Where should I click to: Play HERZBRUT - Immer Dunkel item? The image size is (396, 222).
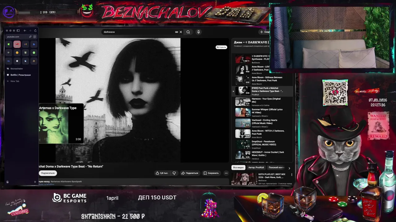262,155
